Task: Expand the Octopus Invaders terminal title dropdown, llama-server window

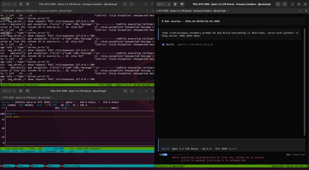Action: [x=74, y=11]
